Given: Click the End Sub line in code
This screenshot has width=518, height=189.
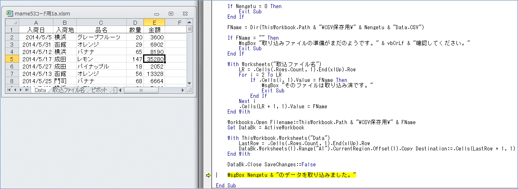Looking at the screenshot, I should click(226, 185).
